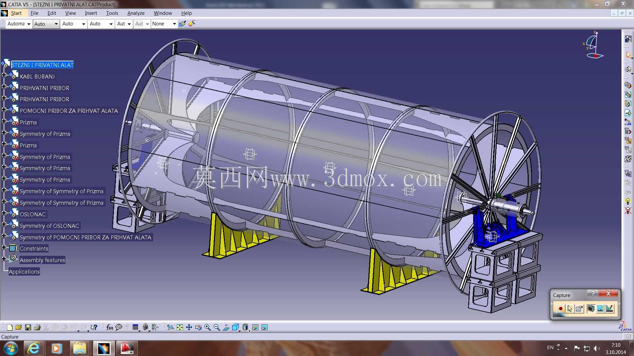Screen dimensions: 634x356
Task: Select the Pan arrows tool
Action: 189,327
